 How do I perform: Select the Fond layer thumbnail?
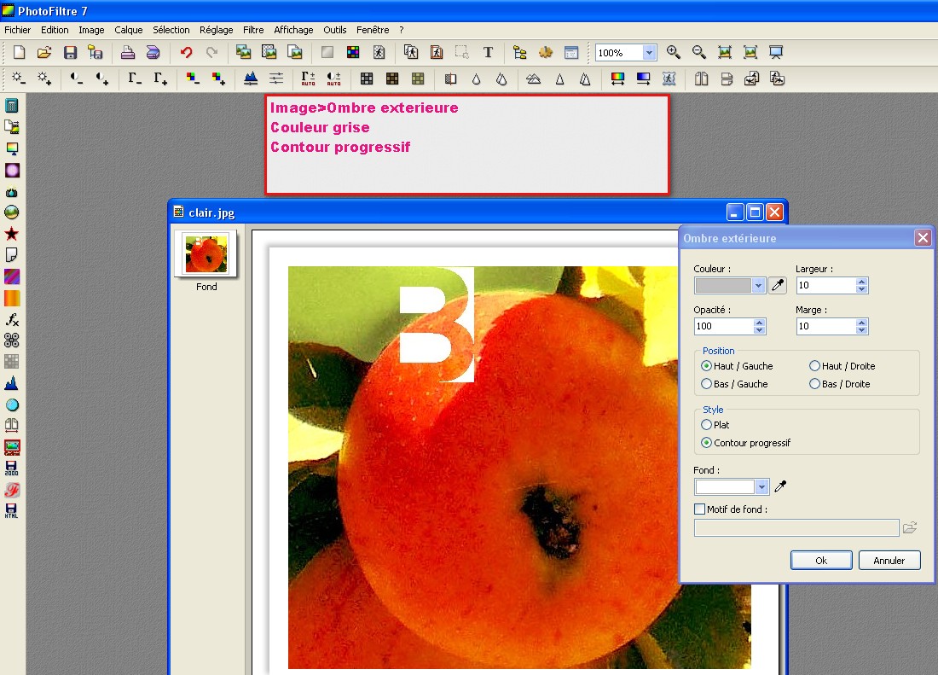point(206,254)
